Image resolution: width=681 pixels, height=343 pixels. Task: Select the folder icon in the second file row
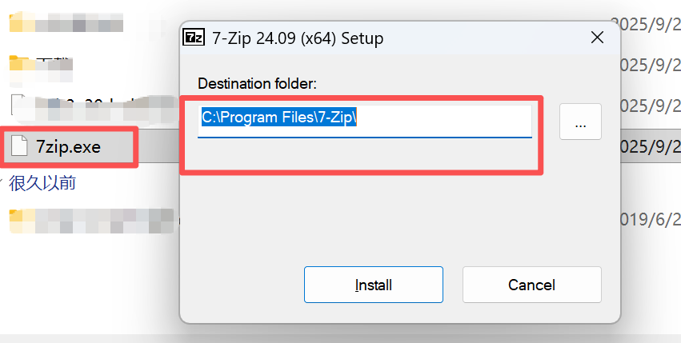click(19, 62)
